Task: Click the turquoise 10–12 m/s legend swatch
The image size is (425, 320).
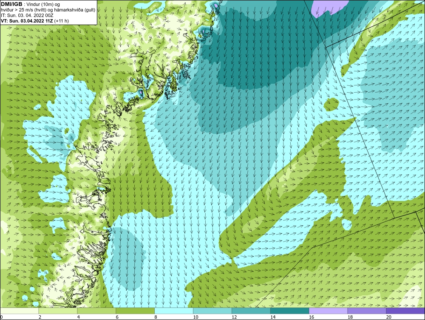Action: 212,311
